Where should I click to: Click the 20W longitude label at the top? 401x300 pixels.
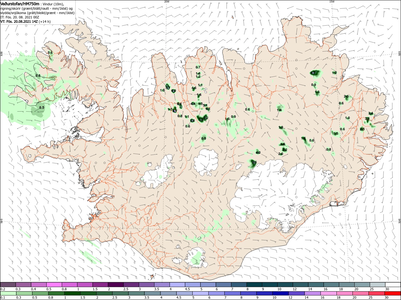(x=167, y=2)
